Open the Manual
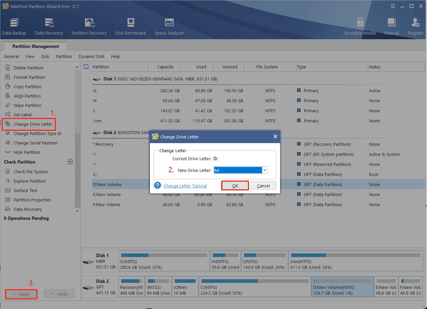Viewport: 427px width, 309px height. point(392,27)
